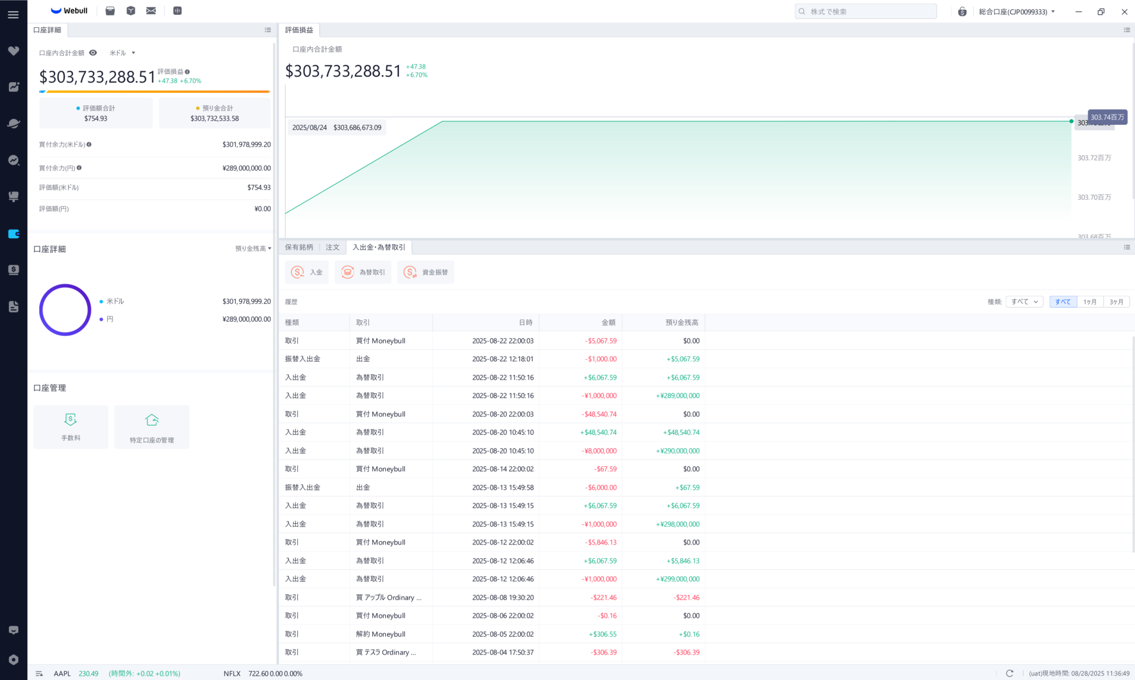Select the 1ヶ月 period filter
The image size is (1135, 680).
click(x=1089, y=302)
